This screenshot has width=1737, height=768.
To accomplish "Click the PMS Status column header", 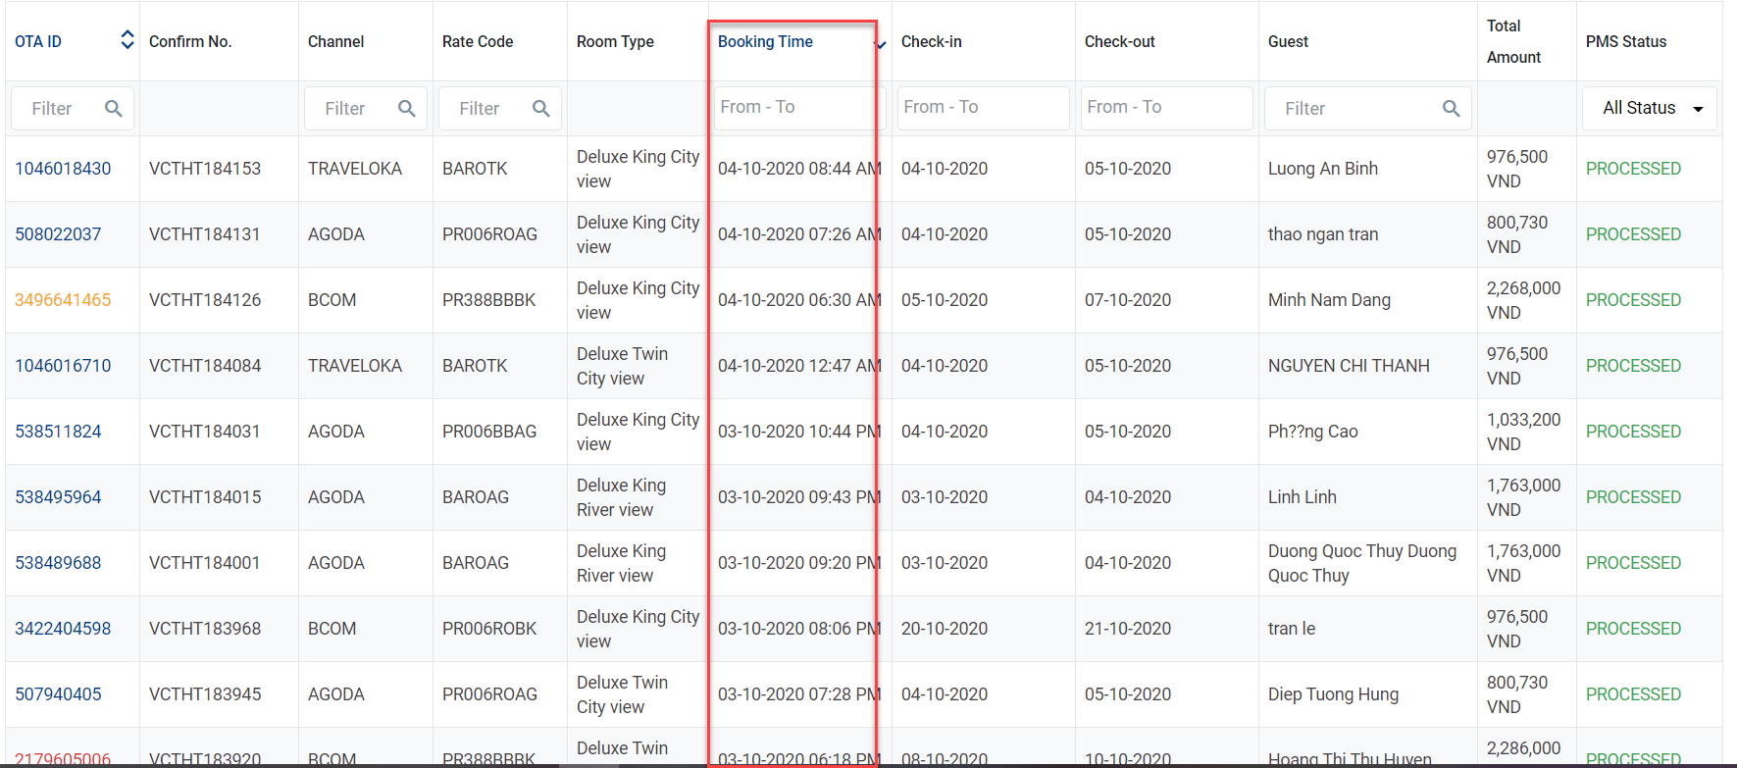I will pos(1626,41).
